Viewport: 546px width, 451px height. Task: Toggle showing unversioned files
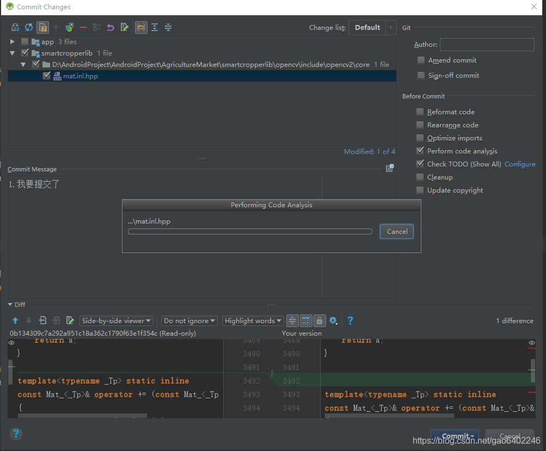point(42,28)
